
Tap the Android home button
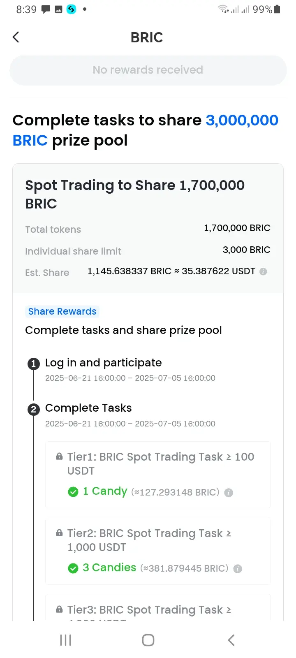(x=148, y=640)
